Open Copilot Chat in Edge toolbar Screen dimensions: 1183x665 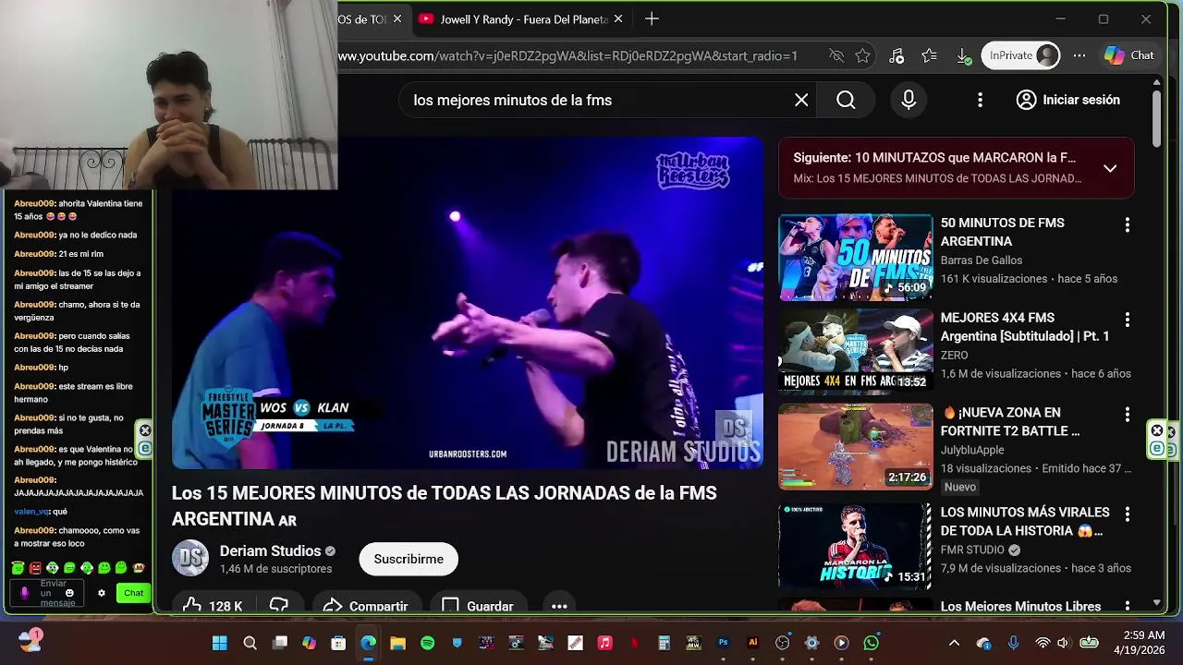pyautogui.click(x=1129, y=55)
